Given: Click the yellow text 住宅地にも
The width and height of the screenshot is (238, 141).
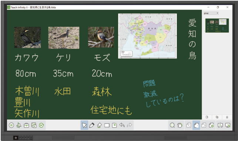Looking at the screenshot, I should [x=111, y=110].
